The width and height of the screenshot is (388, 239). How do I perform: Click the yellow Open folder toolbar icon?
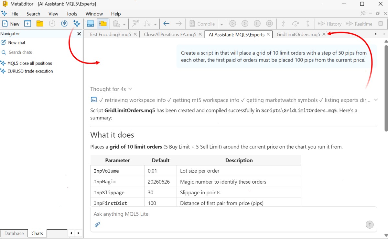(x=40, y=24)
